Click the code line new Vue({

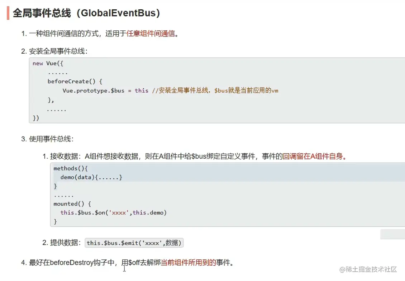(48, 63)
